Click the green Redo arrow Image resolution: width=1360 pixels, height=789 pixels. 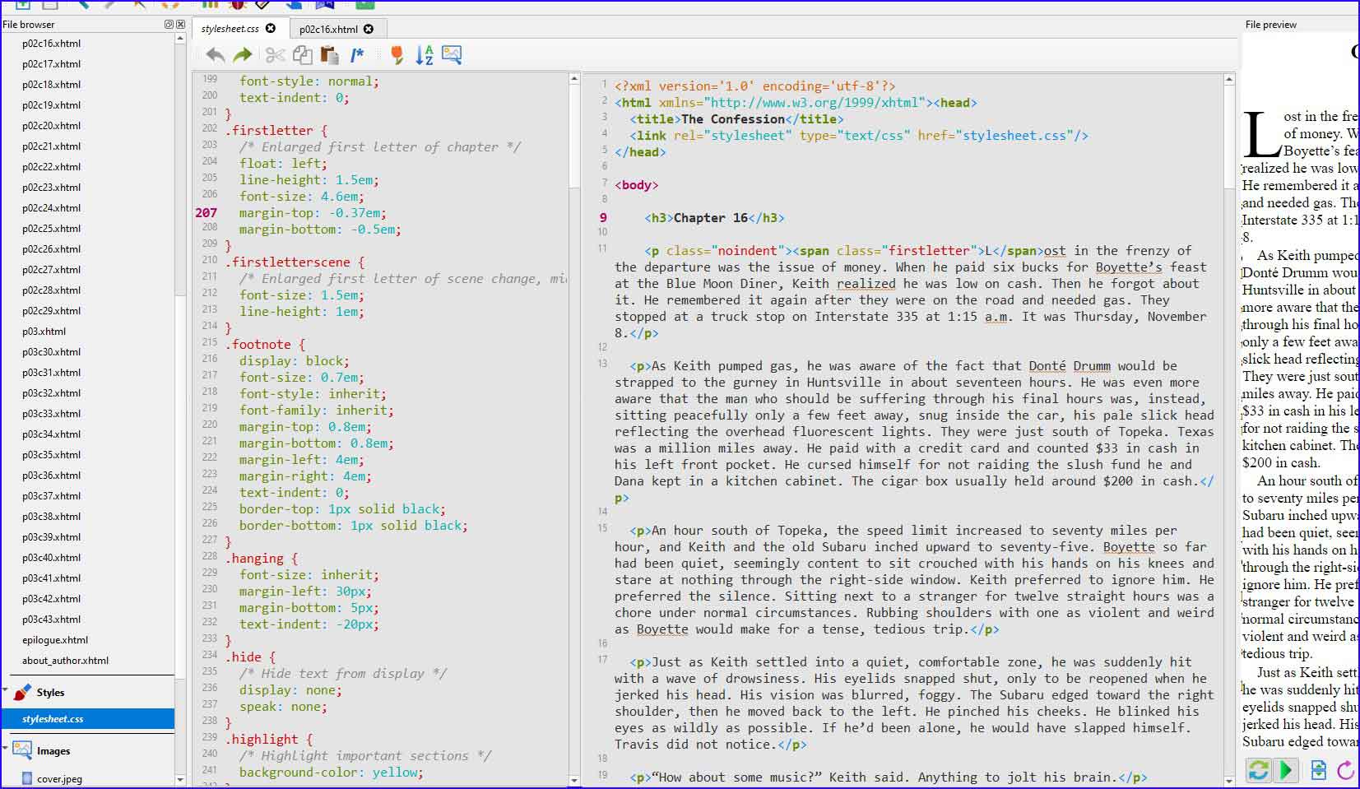coord(243,55)
